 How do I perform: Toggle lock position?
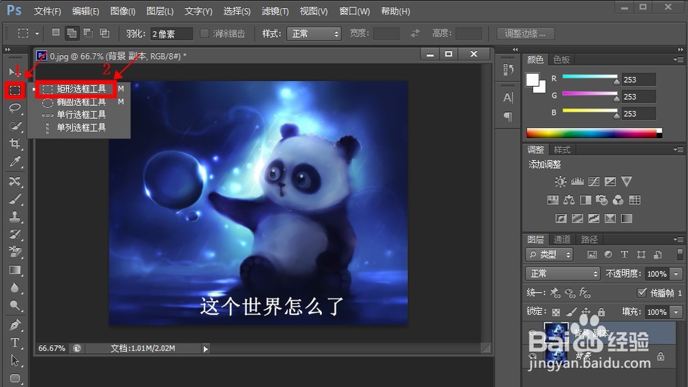click(586, 311)
